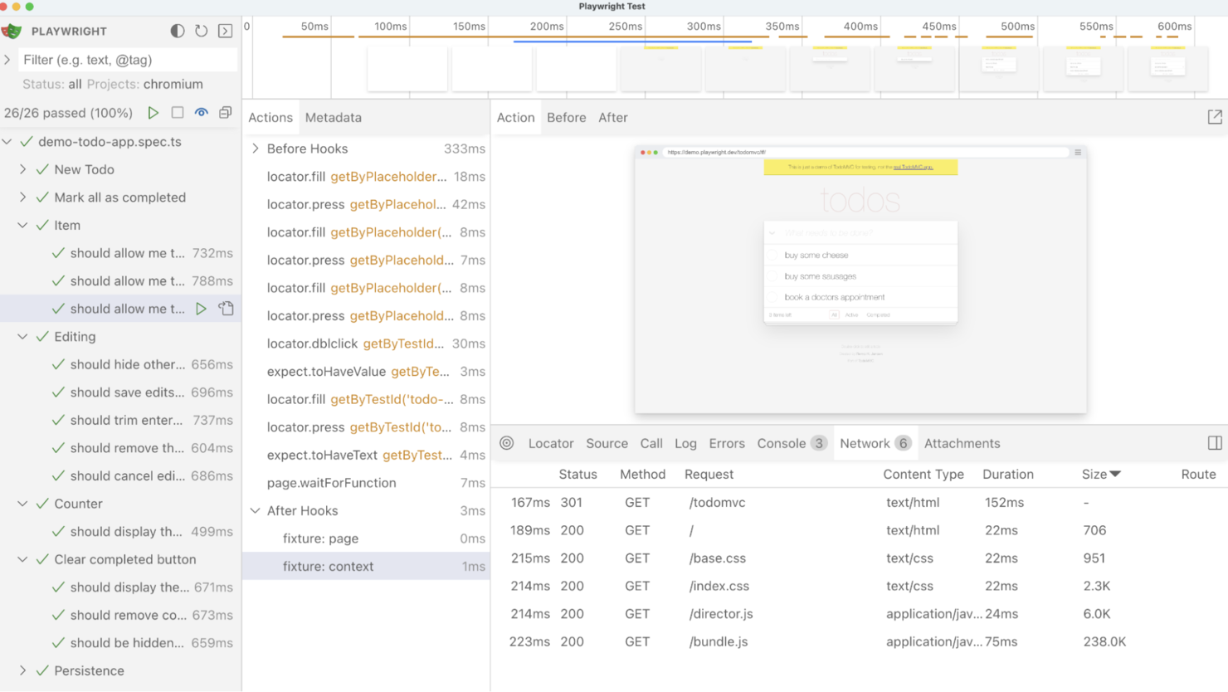
Task: Collapse all tests icon
Action: (225, 112)
